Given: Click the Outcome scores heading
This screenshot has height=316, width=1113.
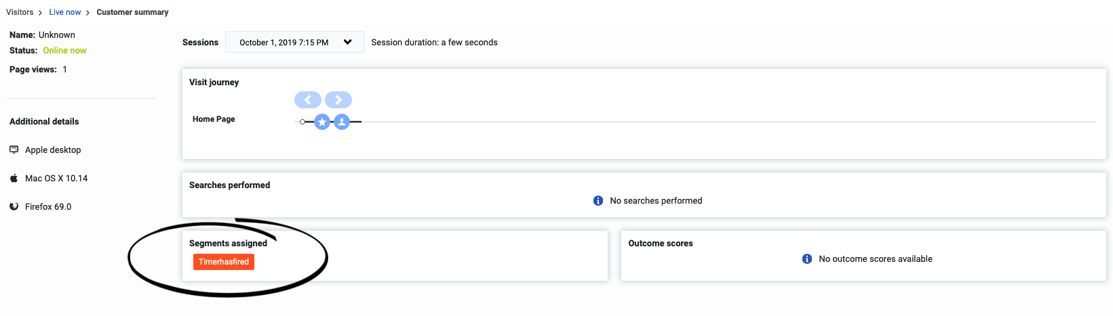Looking at the screenshot, I should coord(661,244).
